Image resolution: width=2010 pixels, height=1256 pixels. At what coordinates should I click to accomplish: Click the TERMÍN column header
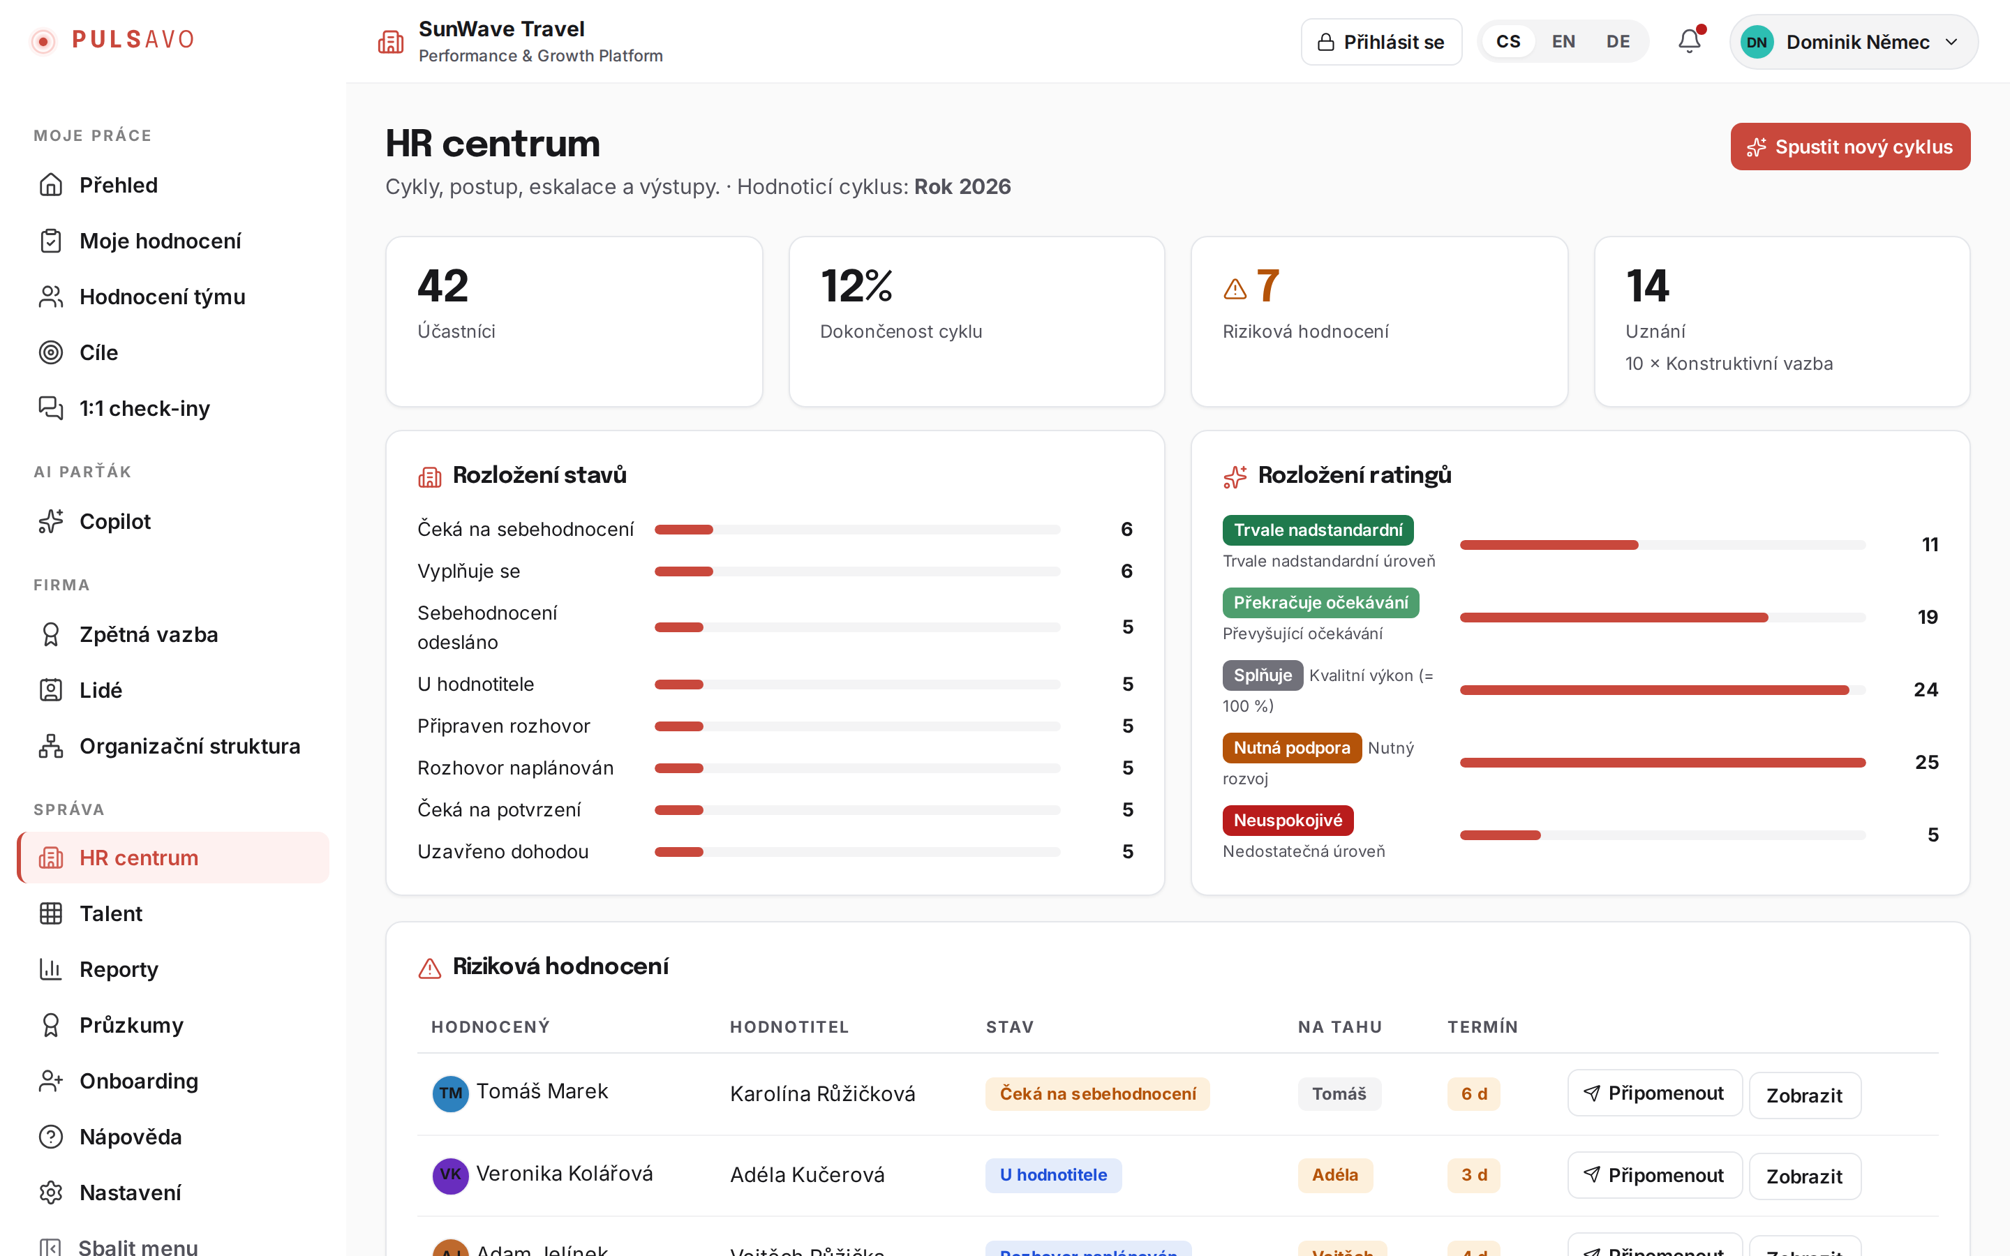click(1482, 1026)
